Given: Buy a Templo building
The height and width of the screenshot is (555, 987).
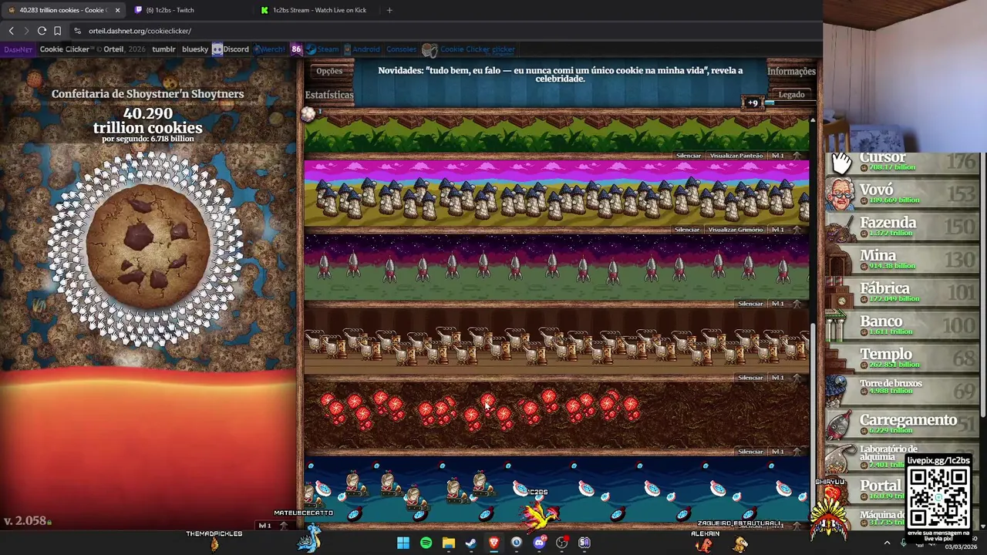Looking at the screenshot, I should (903, 358).
